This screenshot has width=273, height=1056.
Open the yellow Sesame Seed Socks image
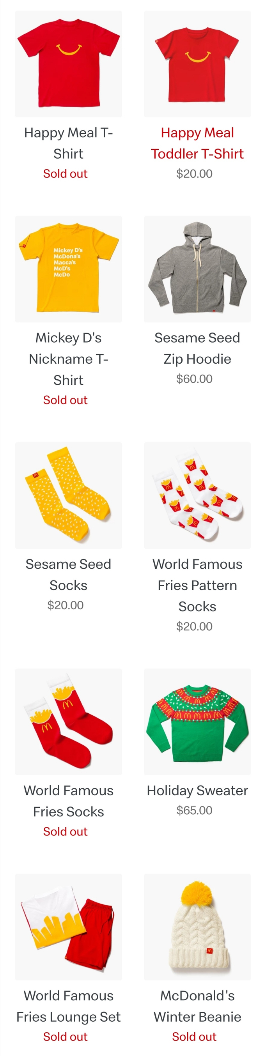click(x=69, y=495)
